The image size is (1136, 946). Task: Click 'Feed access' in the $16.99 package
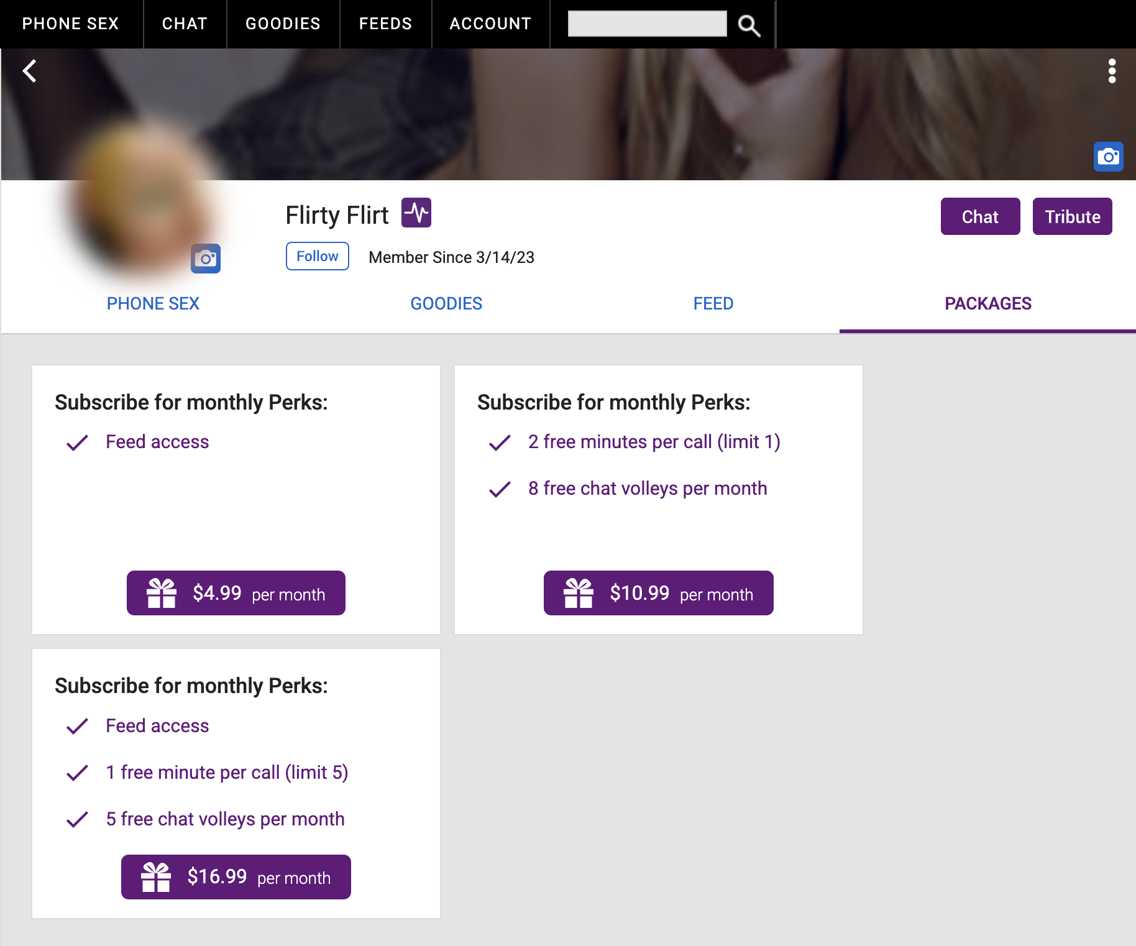157,726
